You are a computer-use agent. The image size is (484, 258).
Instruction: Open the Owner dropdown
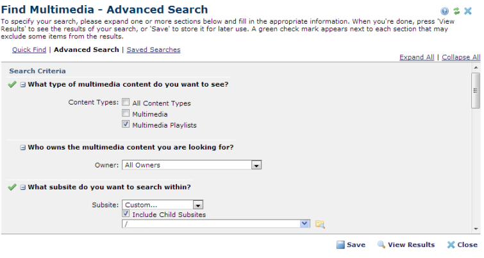pyautogui.click(x=256, y=165)
